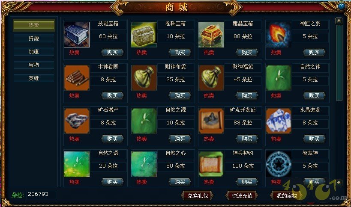The width and height of the screenshot is (351, 207).
Task: Click the scrollbar down arrow
Action: (339, 183)
